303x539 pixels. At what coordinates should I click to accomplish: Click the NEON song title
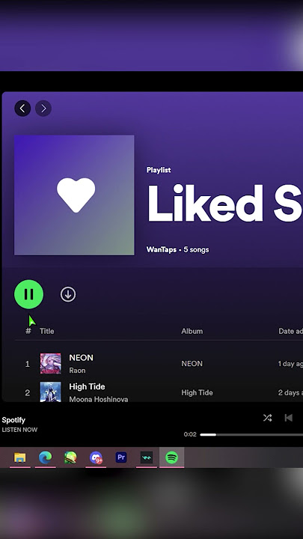point(81,358)
